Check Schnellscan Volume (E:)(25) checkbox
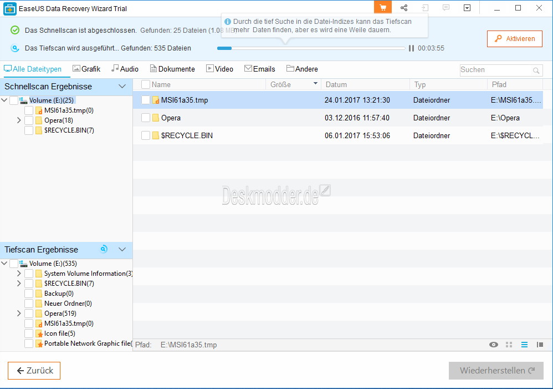 14,100
